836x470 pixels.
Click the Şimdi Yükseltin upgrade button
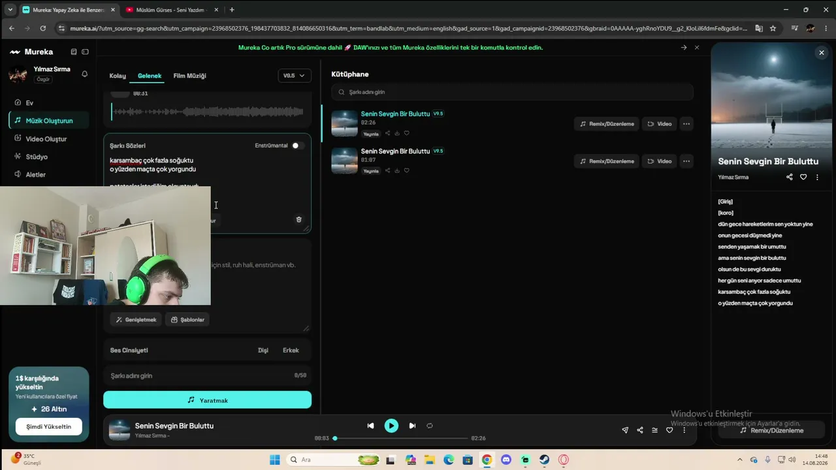click(x=49, y=426)
